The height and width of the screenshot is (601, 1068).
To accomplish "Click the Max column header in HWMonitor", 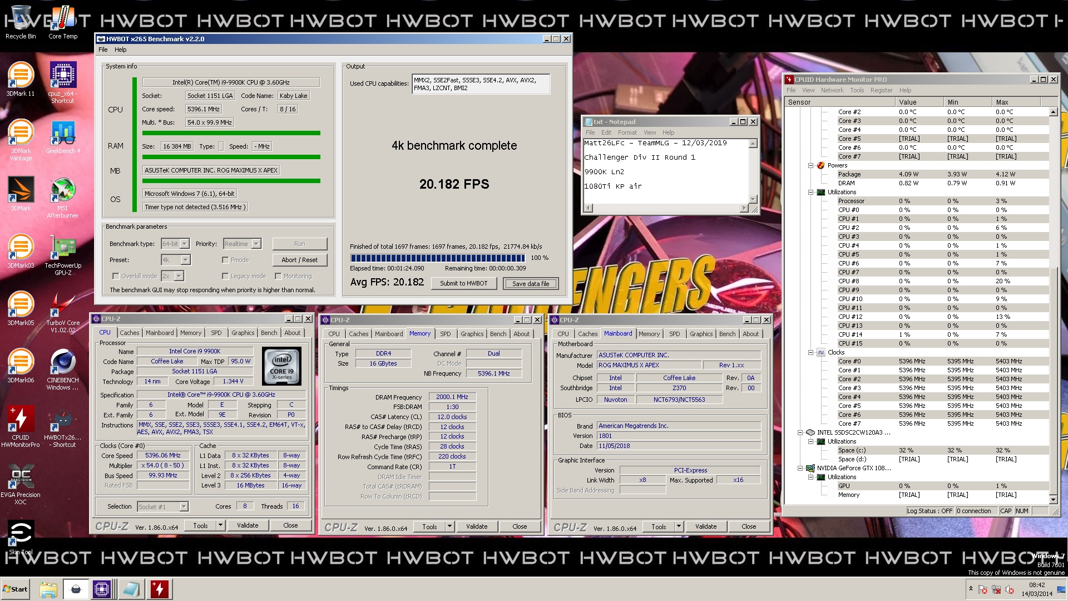I will (1016, 102).
